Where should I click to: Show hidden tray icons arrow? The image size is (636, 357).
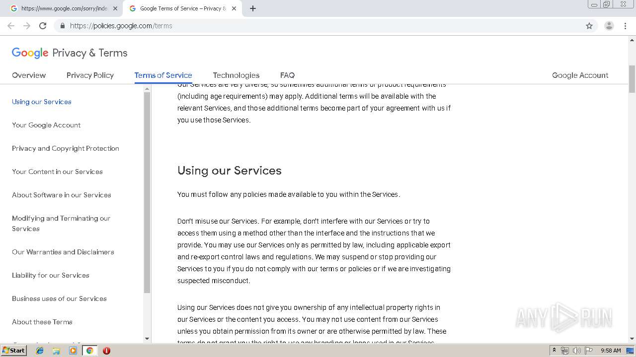tap(554, 351)
